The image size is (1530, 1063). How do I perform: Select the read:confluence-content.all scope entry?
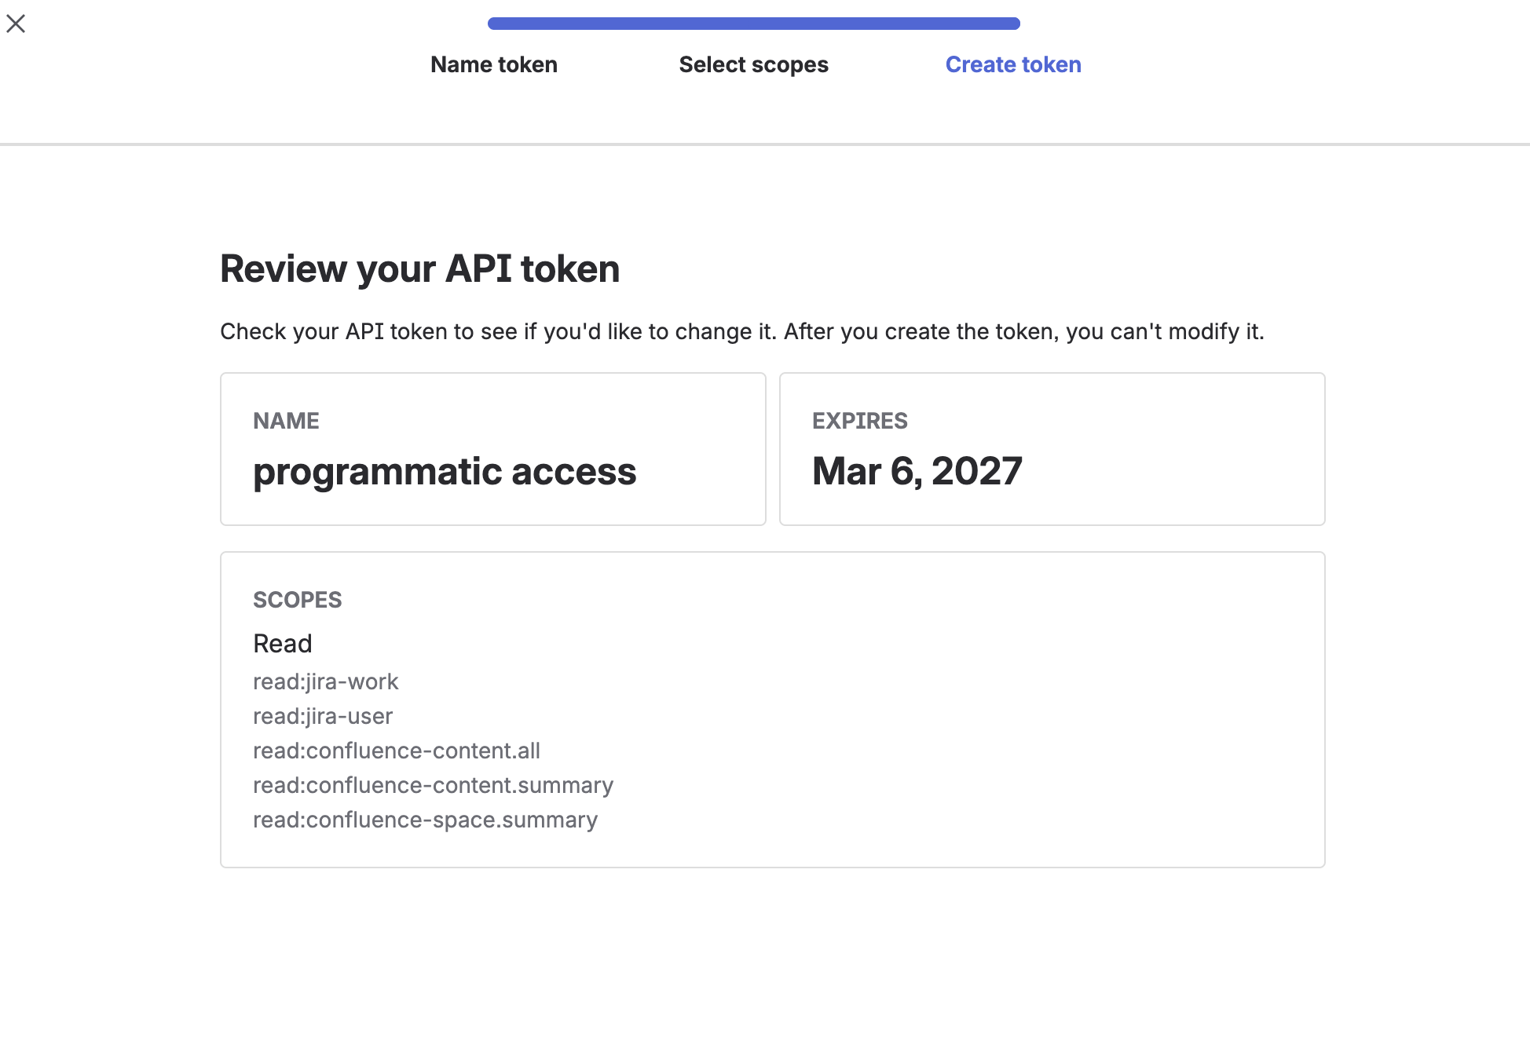(x=396, y=751)
